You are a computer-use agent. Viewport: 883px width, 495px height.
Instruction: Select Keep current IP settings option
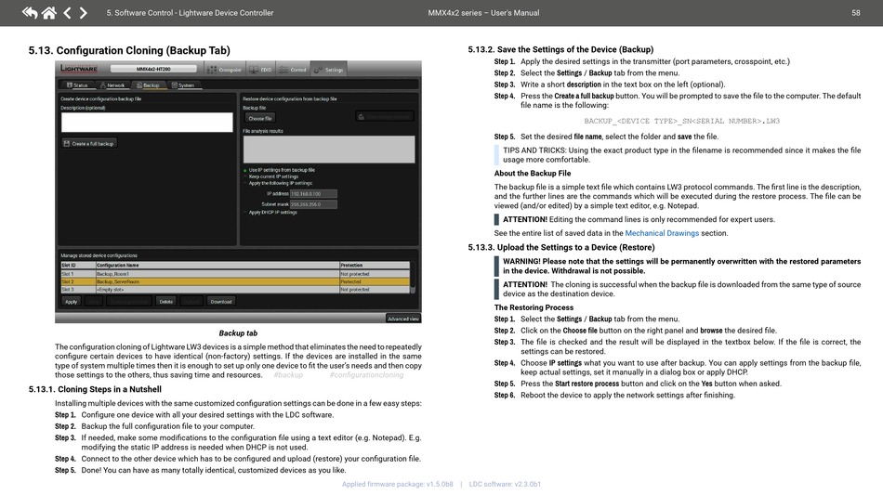pyautogui.click(x=272, y=176)
